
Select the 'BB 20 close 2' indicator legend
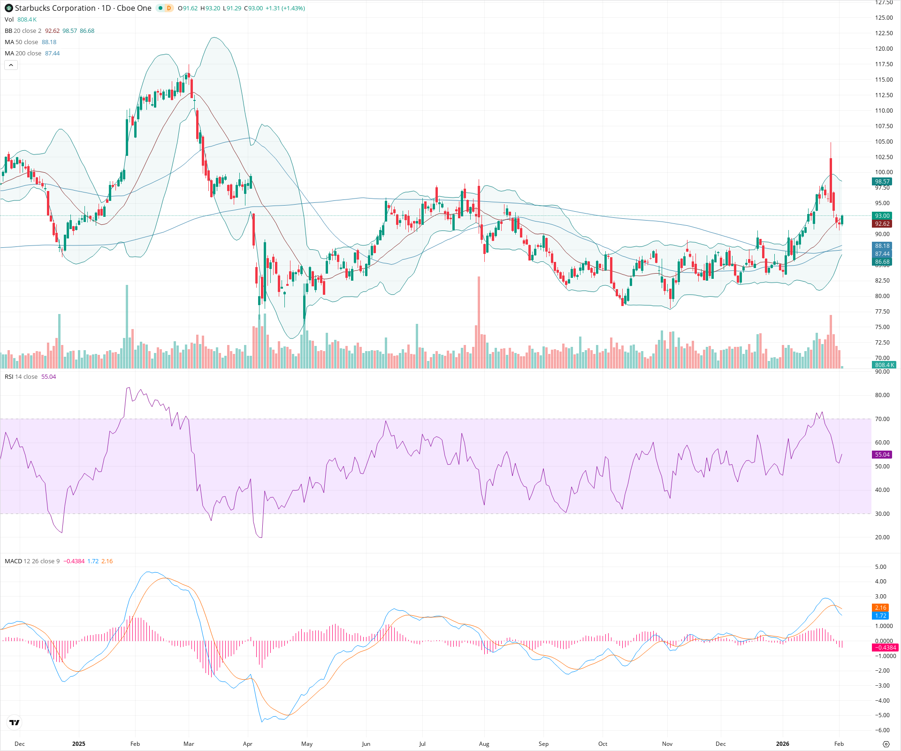(x=23, y=31)
